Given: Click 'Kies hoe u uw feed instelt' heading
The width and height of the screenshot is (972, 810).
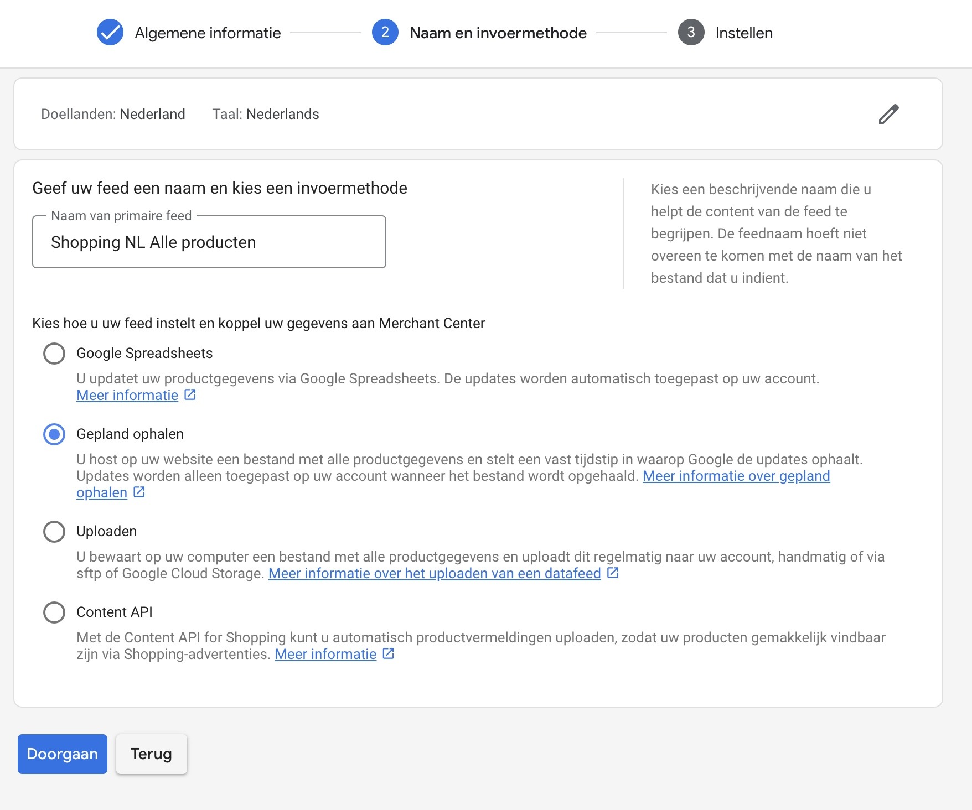Looking at the screenshot, I should [x=258, y=323].
